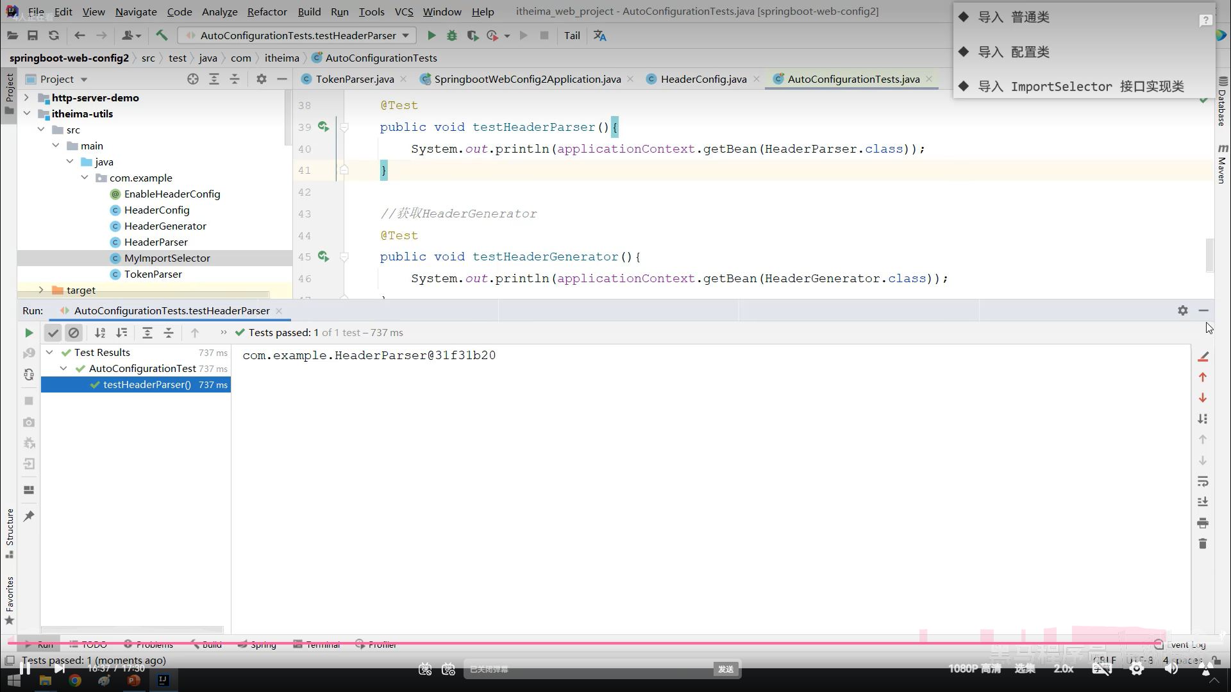Switch to the TokenParser.java tab
This screenshot has width=1231, height=692.
[355, 79]
